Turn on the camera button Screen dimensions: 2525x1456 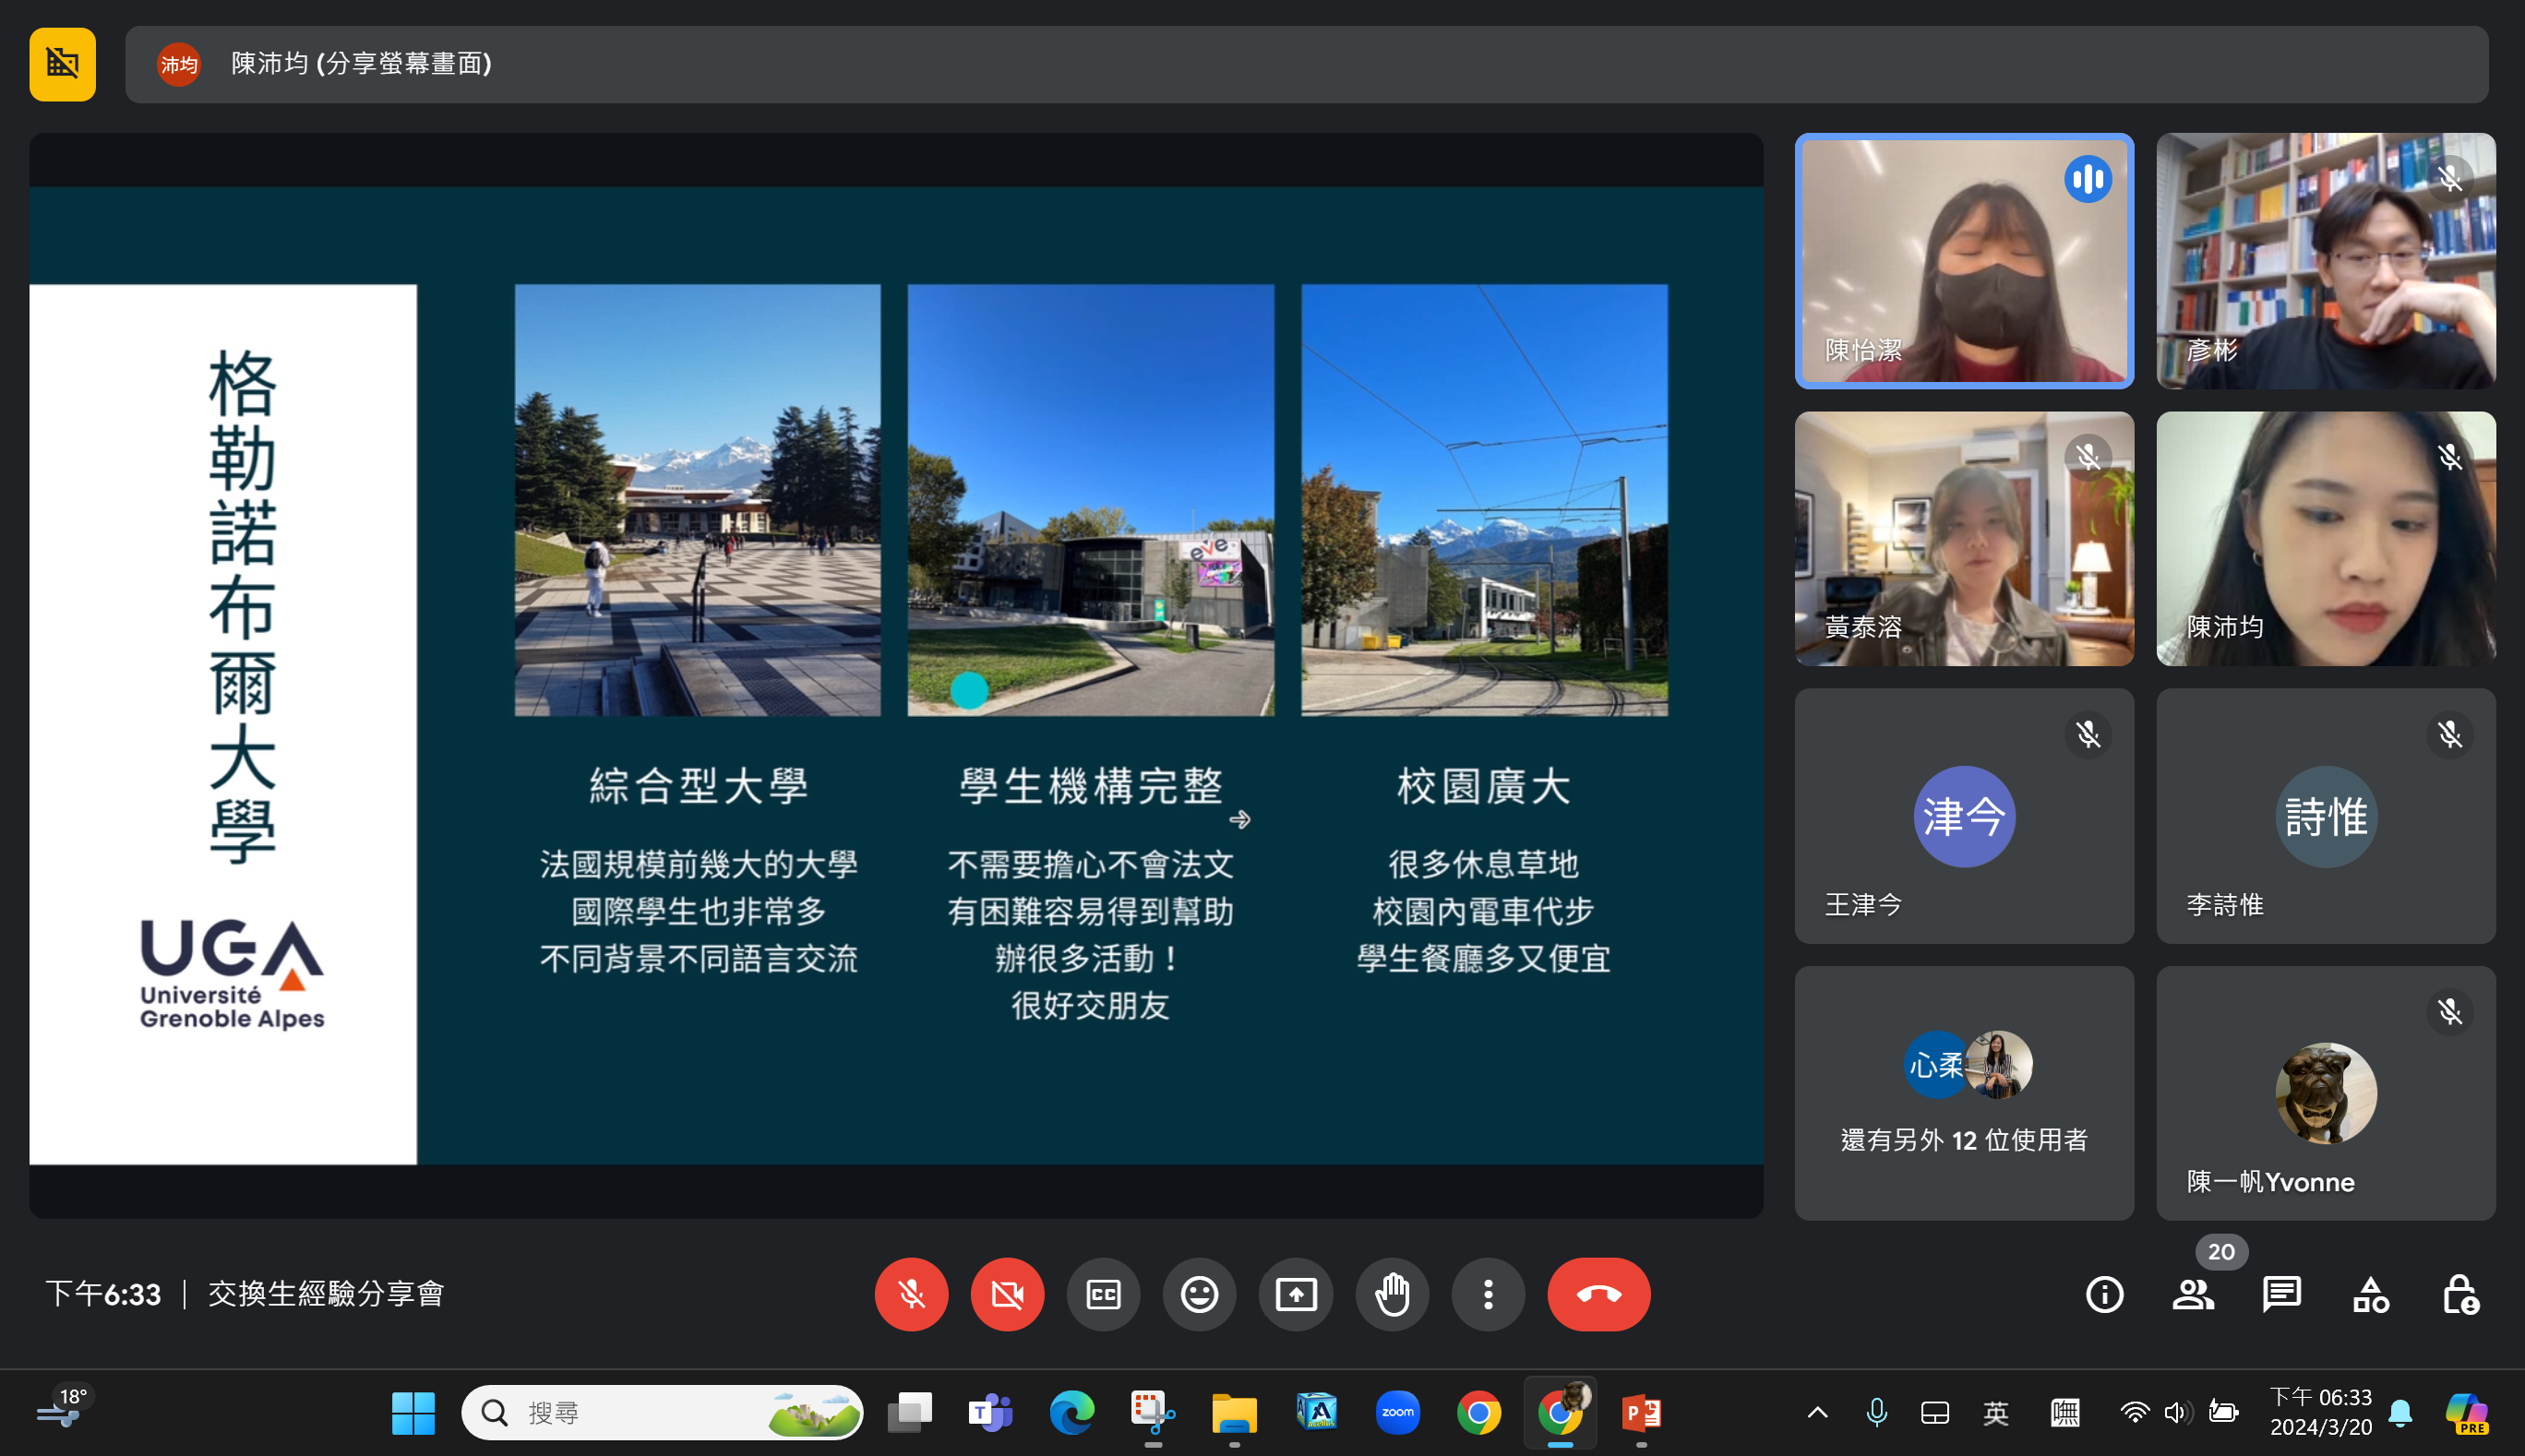[1007, 1294]
